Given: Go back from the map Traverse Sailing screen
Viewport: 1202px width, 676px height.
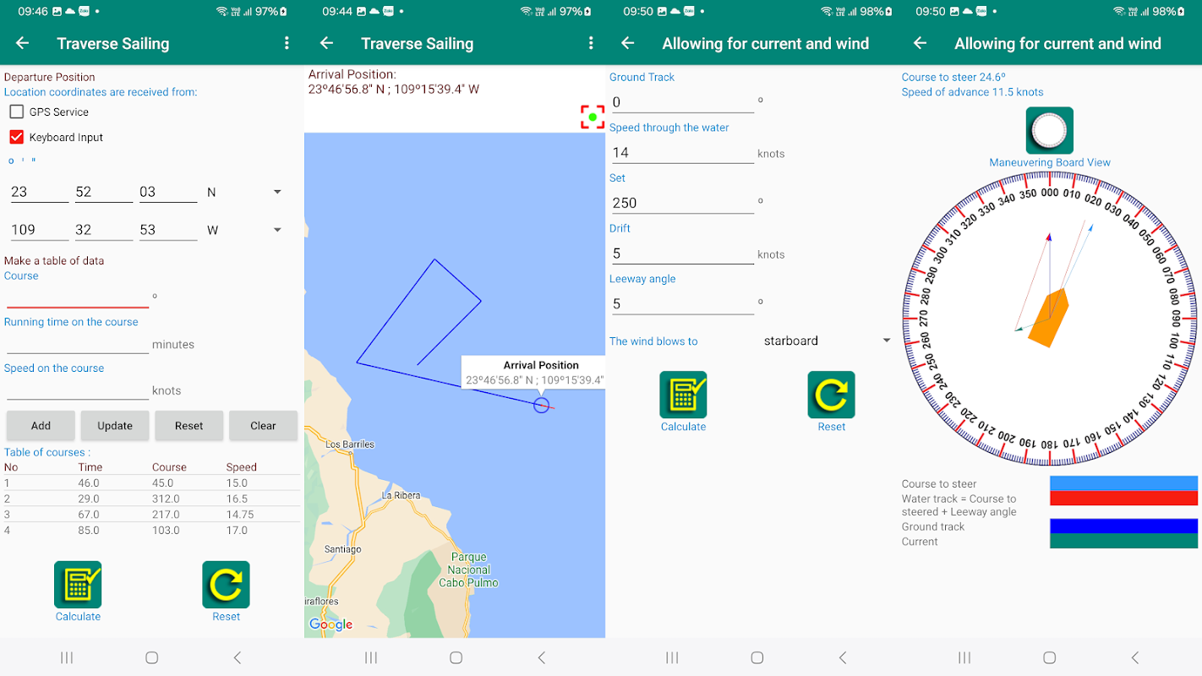Looking at the screenshot, I should [x=327, y=43].
